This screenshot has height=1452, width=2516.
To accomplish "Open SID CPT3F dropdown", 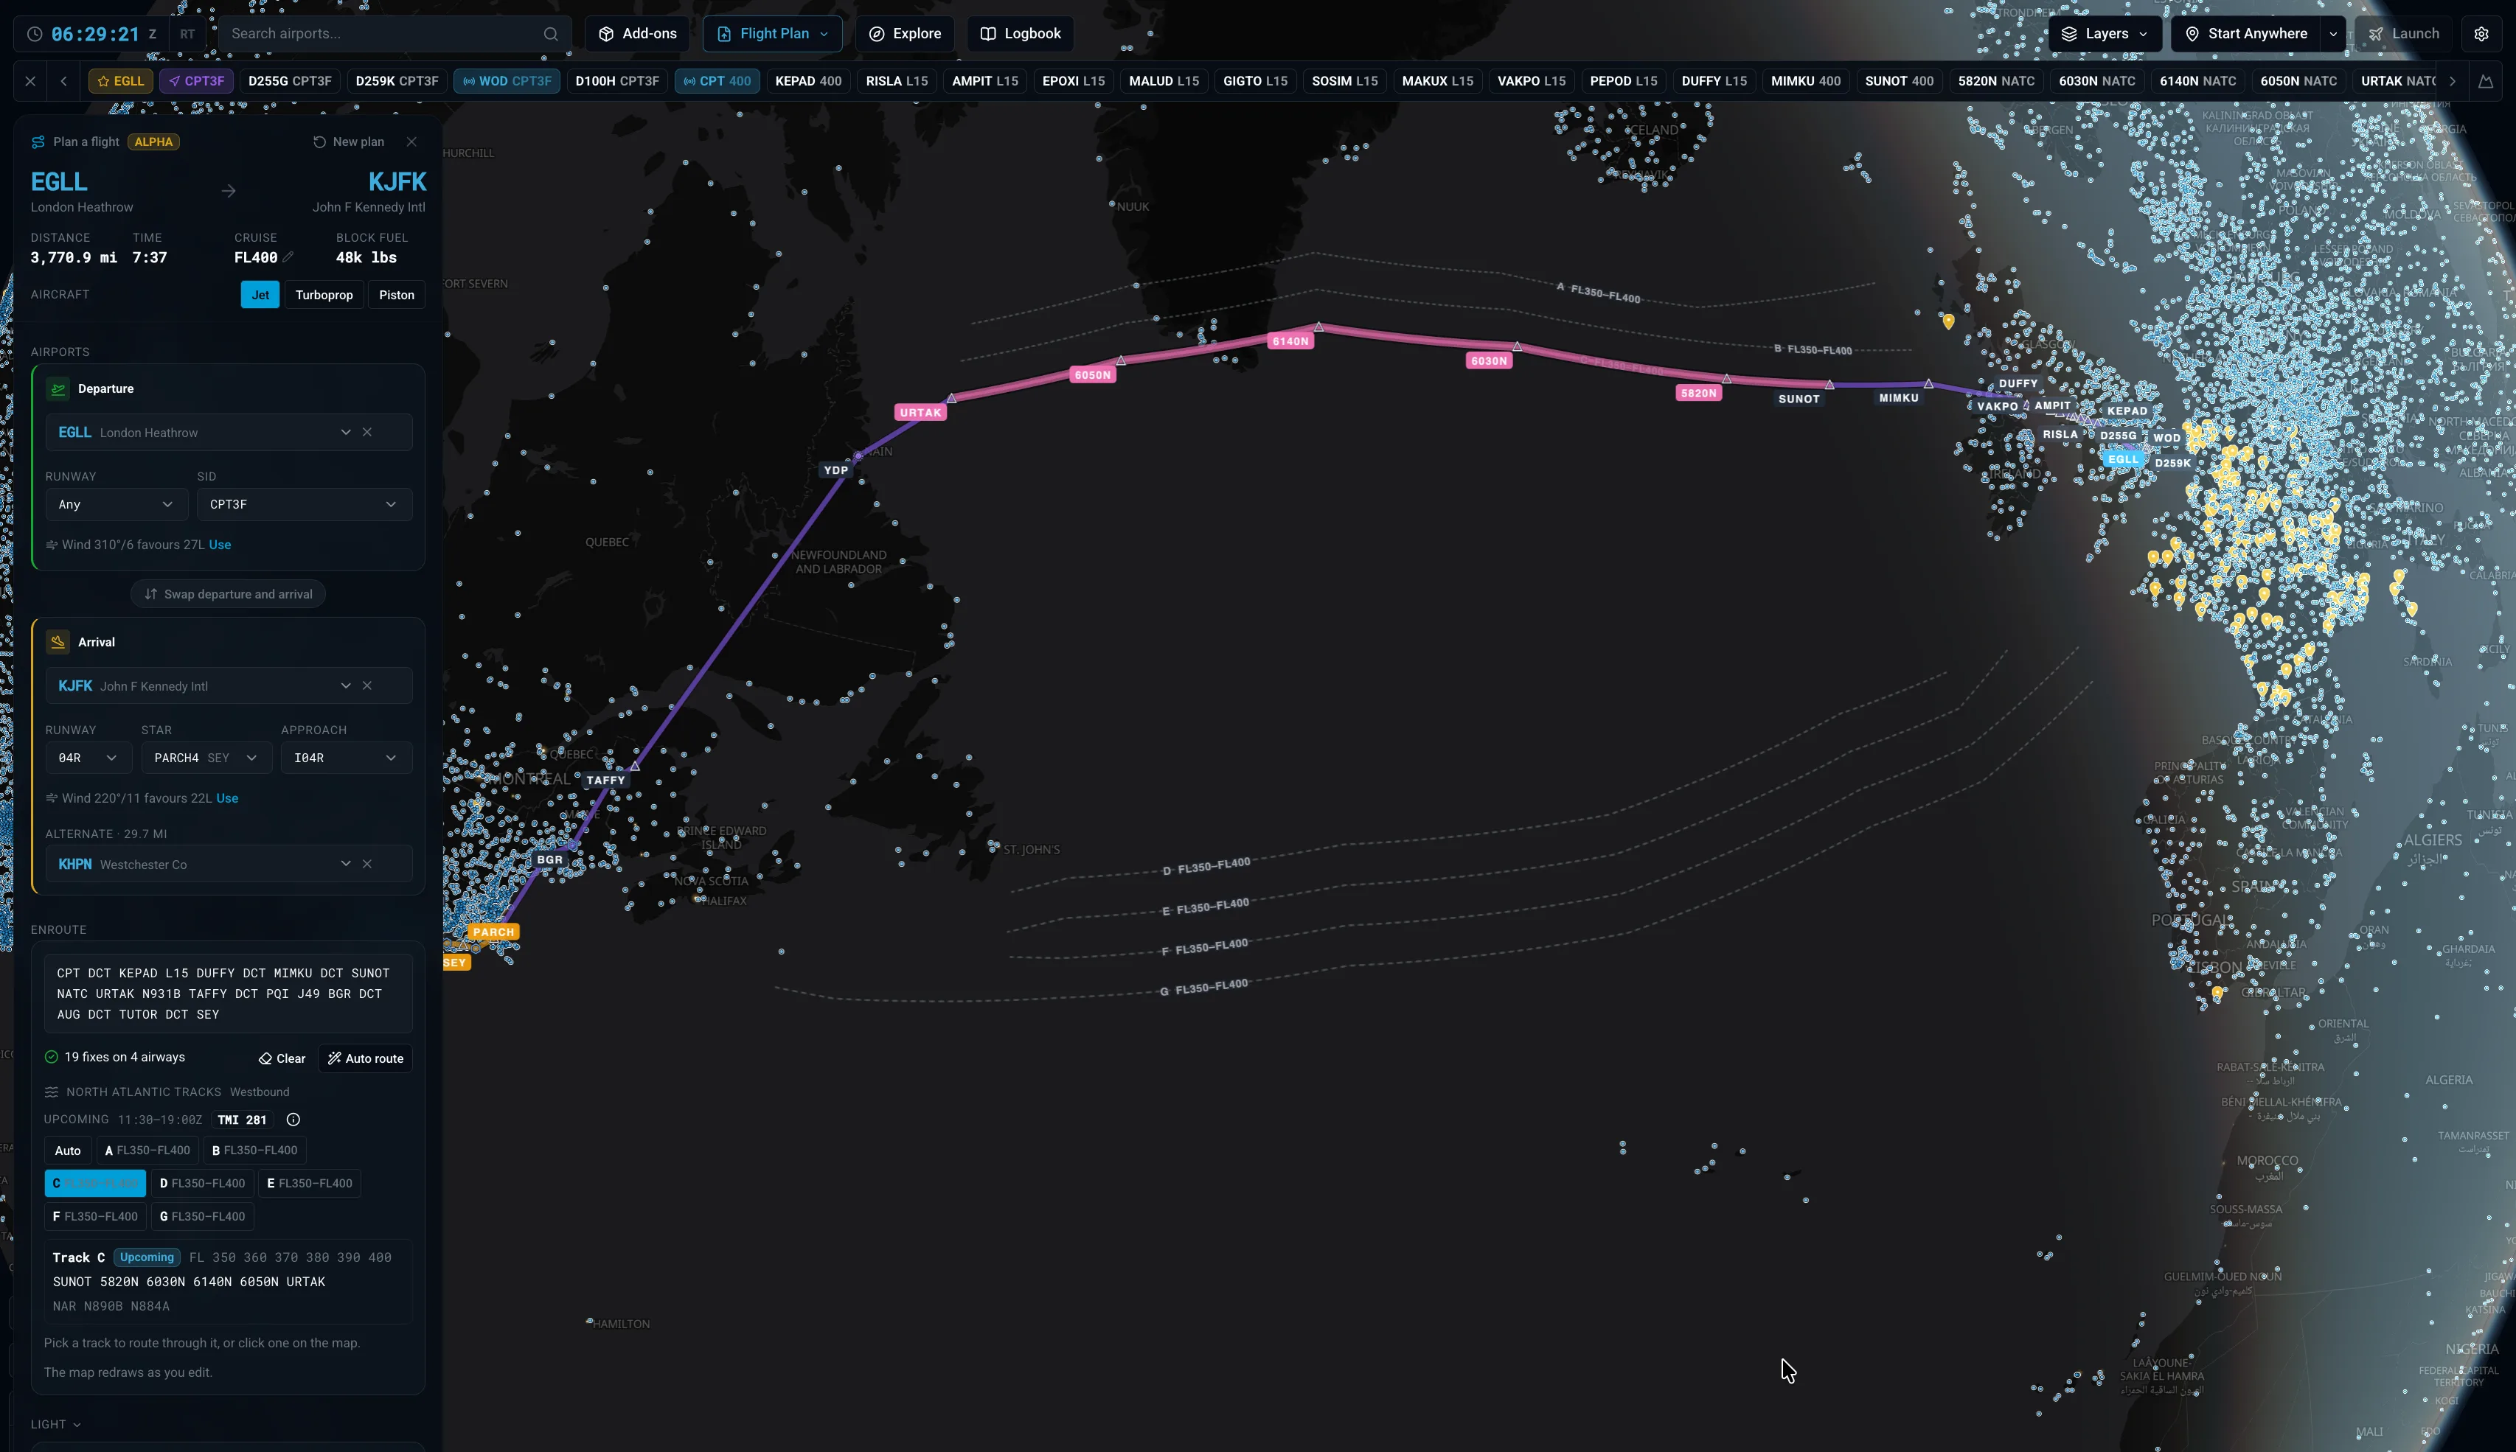I will (305, 505).
